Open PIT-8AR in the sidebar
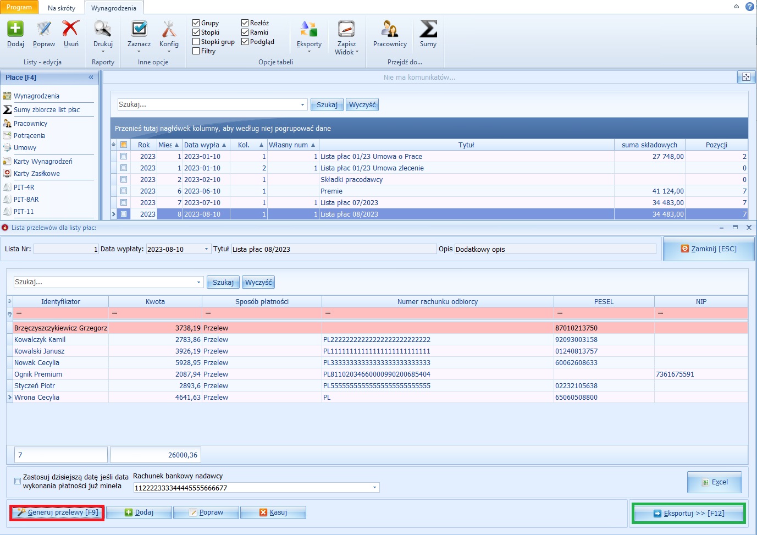Image resolution: width=757 pixels, height=535 pixels. pyautogui.click(x=26, y=199)
